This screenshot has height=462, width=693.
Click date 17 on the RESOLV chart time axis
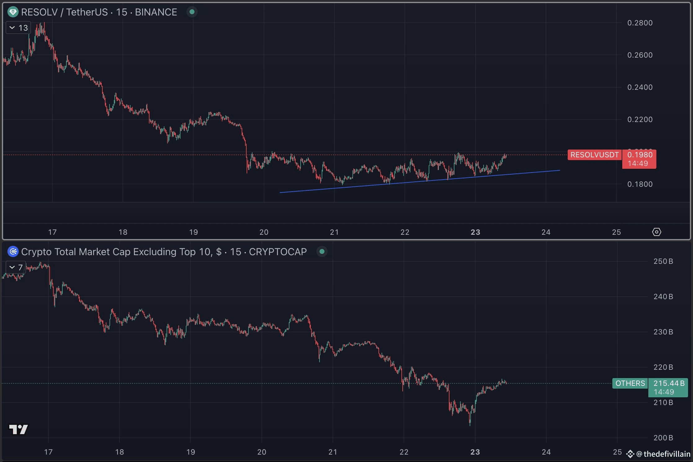coord(52,232)
